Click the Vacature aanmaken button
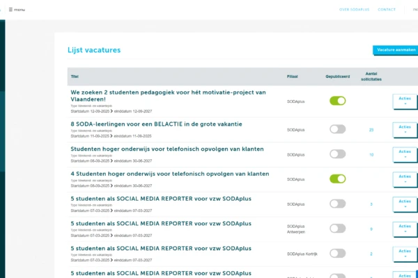Image resolution: width=418 pixels, height=278 pixels. [x=395, y=50]
